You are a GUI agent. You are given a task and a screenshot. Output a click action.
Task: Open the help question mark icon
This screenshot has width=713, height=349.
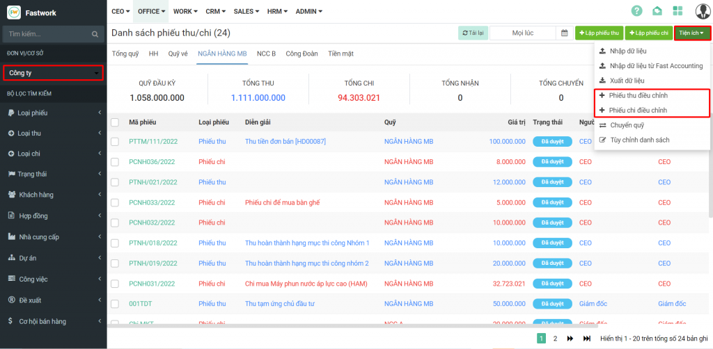pos(636,11)
